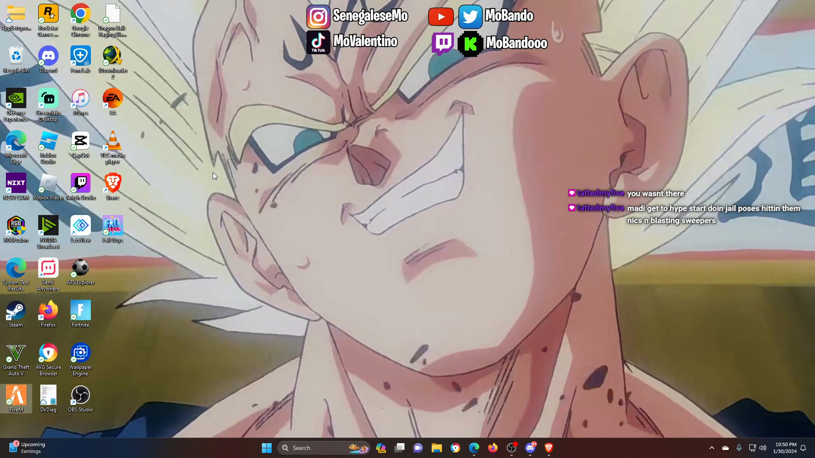Select the AFS Explorer desktop icon
Screen dimensions: 815x458
point(80,271)
